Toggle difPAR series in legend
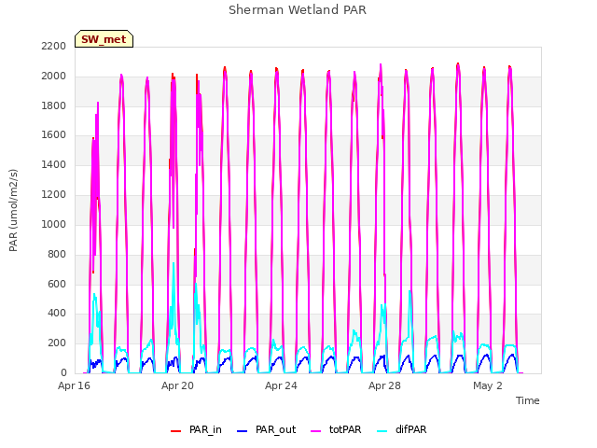597x448 pixels. [402, 429]
